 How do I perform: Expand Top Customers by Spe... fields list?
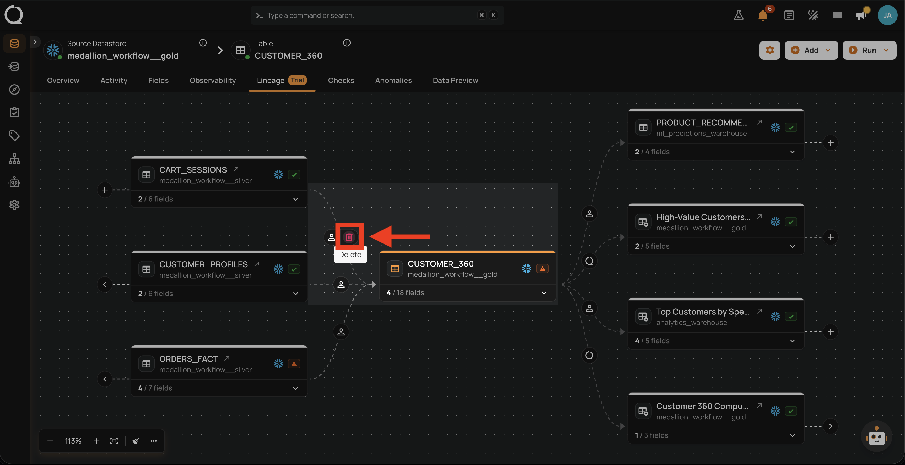[x=792, y=341]
